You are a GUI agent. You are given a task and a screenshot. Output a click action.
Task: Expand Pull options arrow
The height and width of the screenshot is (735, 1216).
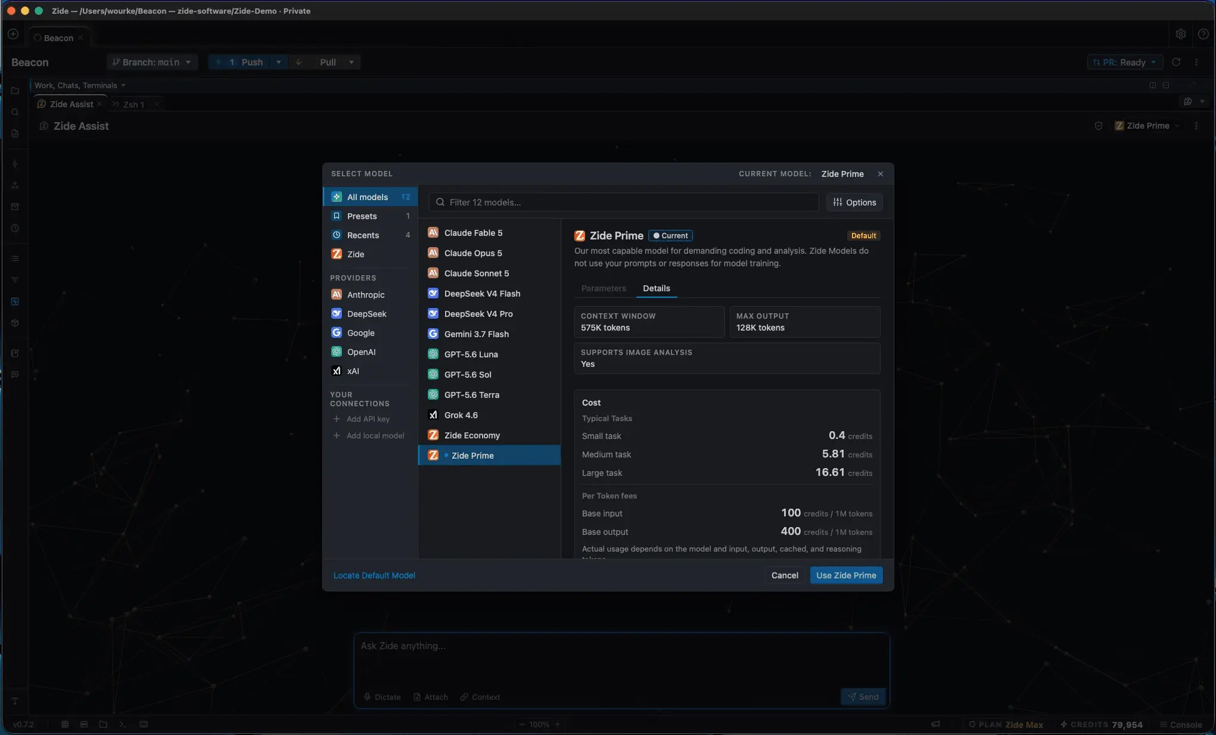(x=352, y=63)
